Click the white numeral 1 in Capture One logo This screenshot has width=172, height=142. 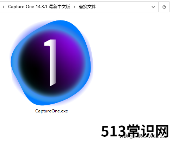pos(50,63)
